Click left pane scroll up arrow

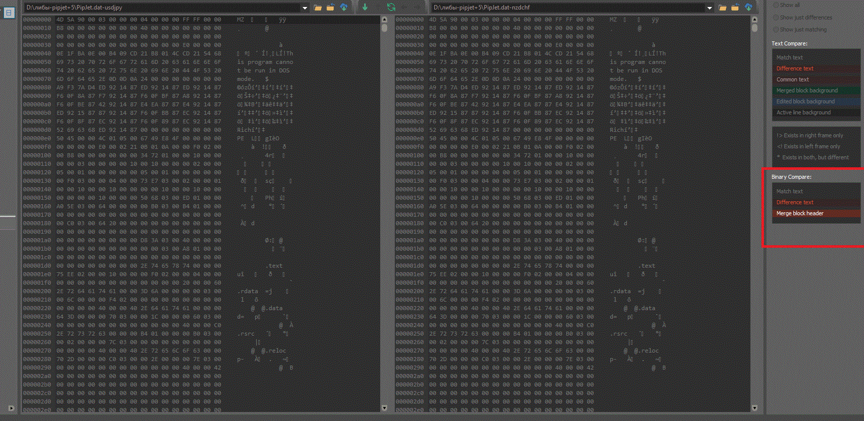[384, 19]
